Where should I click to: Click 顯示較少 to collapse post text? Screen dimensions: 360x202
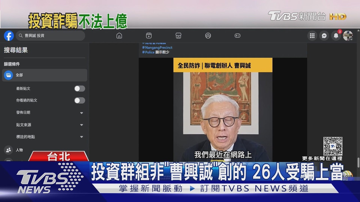coord(162,52)
